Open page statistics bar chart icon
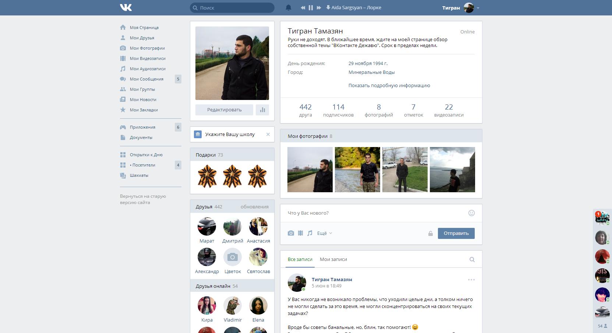This screenshot has height=333, width=612. 262,110
